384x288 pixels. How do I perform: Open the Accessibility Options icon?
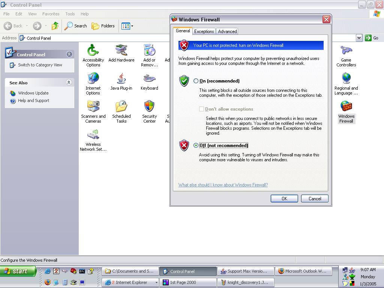pos(93,51)
